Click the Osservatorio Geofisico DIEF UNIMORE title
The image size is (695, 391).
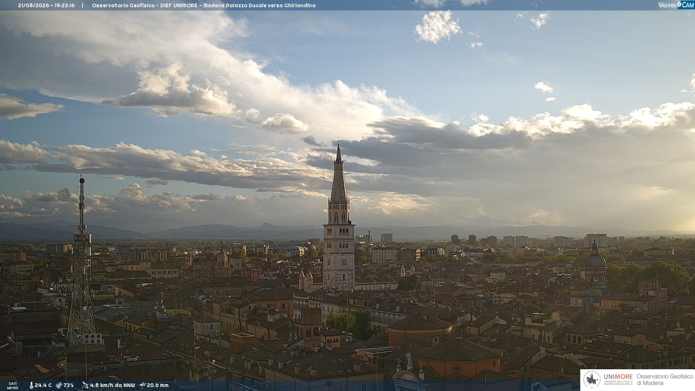(x=203, y=5)
